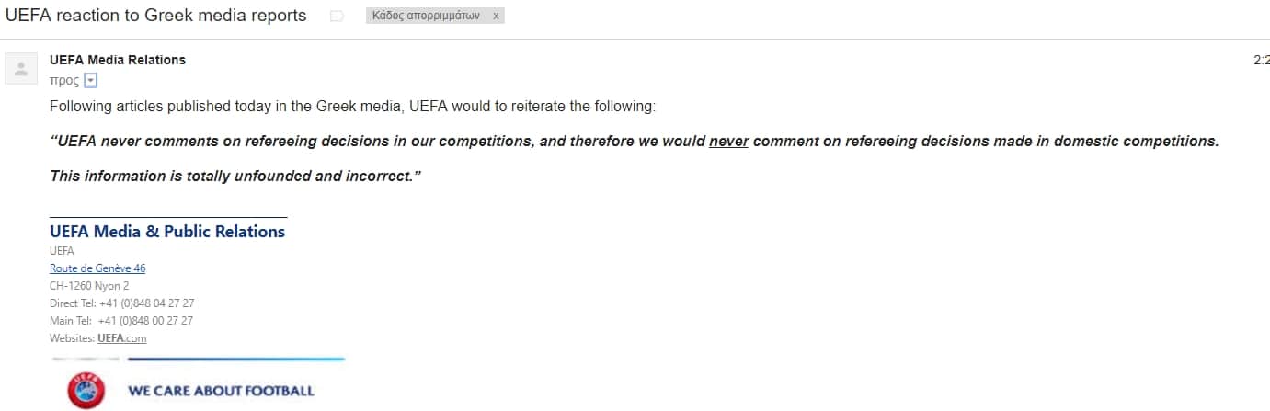Screen dimensions: 1270x411
Task: Click the WE CARE ABOUT FOOTBALL banner
Action: (x=221, y=391)
